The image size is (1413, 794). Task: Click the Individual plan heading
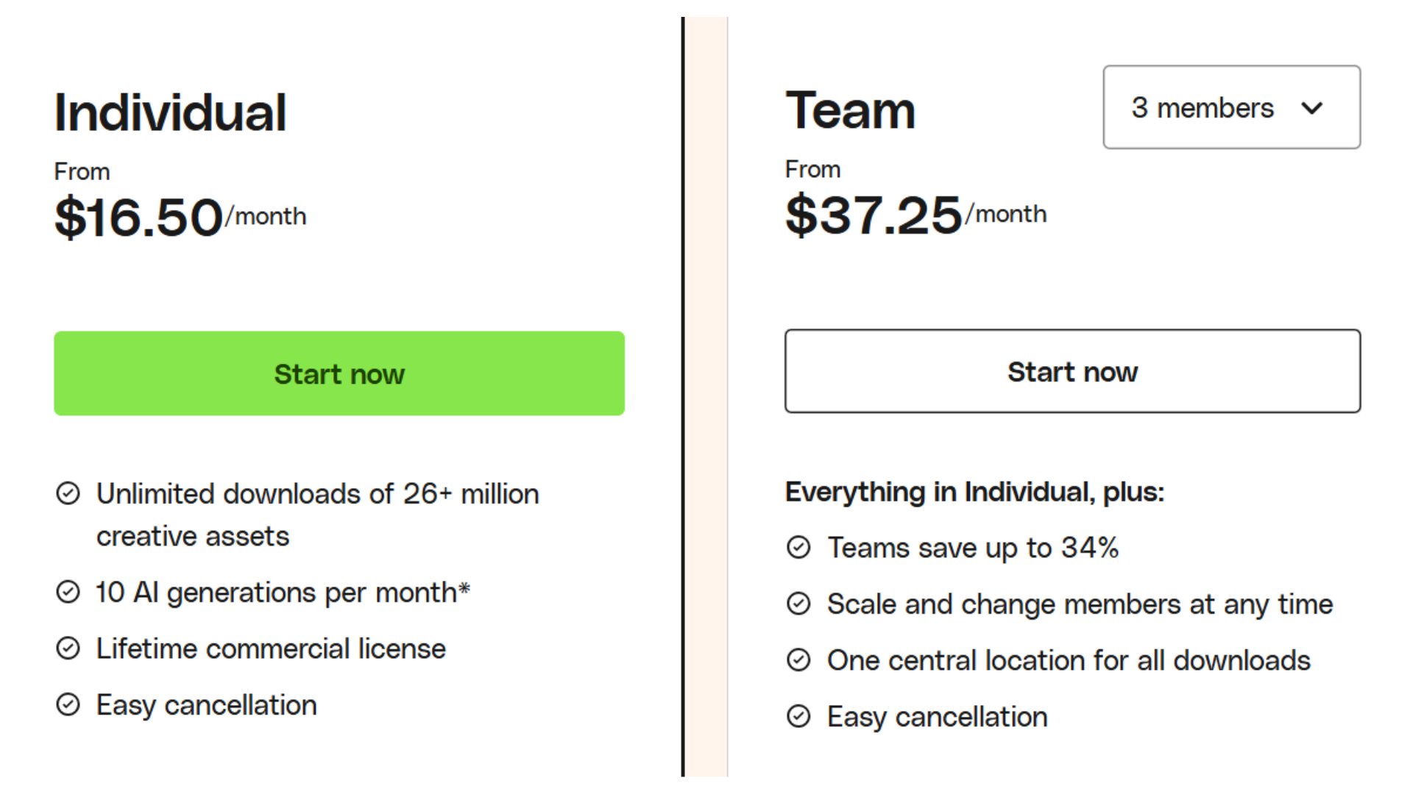[x=170, y=113]
